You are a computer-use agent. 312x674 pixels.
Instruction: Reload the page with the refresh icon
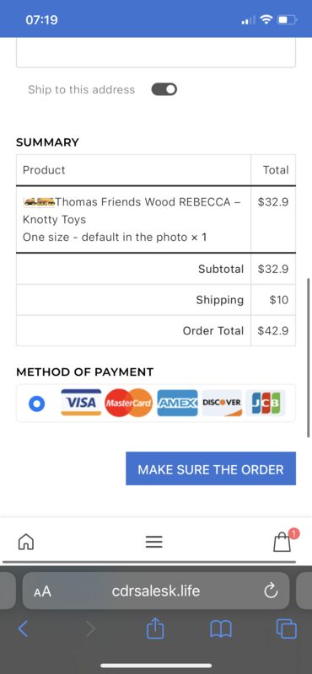coord(271,591)
